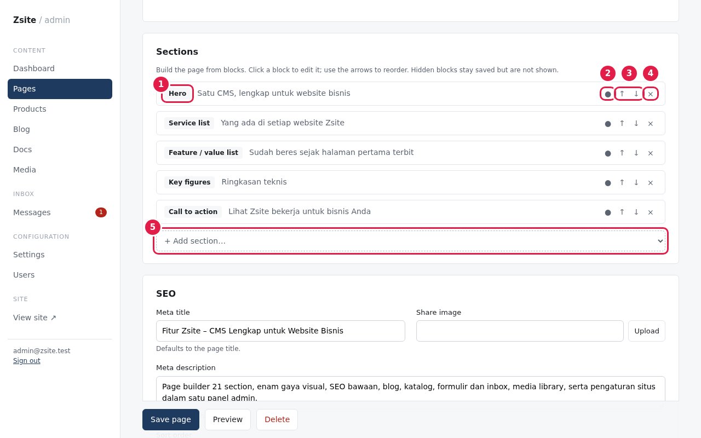Move the Call to action section down
The image size is (701, 438).
[636, 212]
